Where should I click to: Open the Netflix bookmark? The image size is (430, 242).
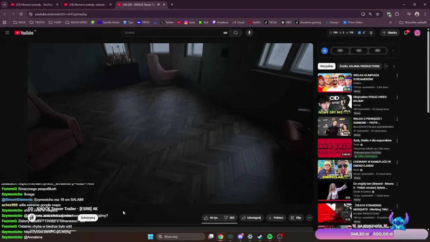[x=254, y=23]
